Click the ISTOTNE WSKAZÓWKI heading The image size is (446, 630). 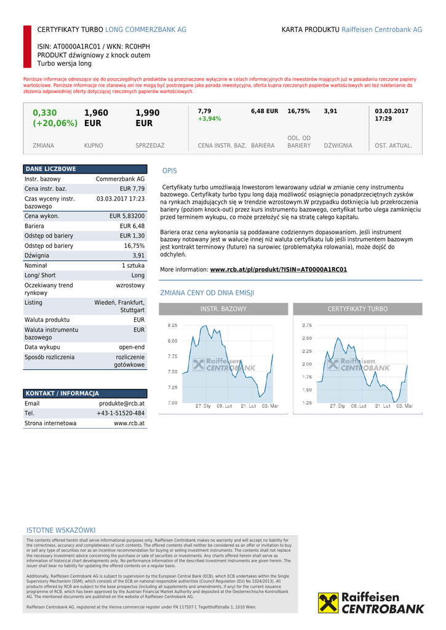[61, 530]
